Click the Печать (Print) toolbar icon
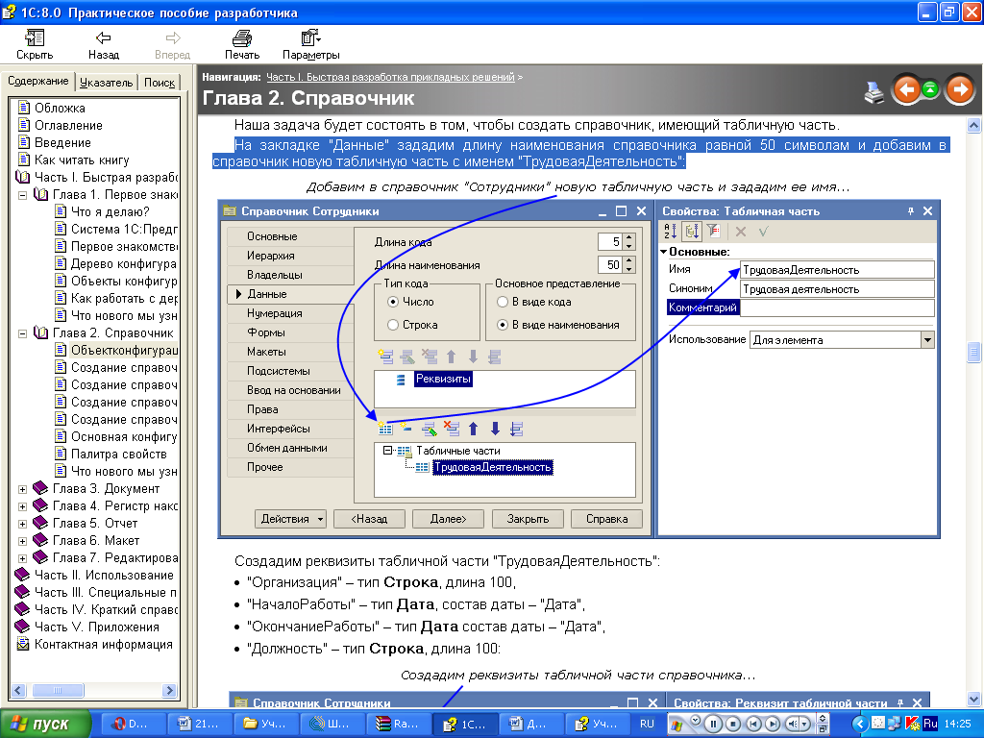This screenshot has height=738, width=984. [x=242, y=44]
